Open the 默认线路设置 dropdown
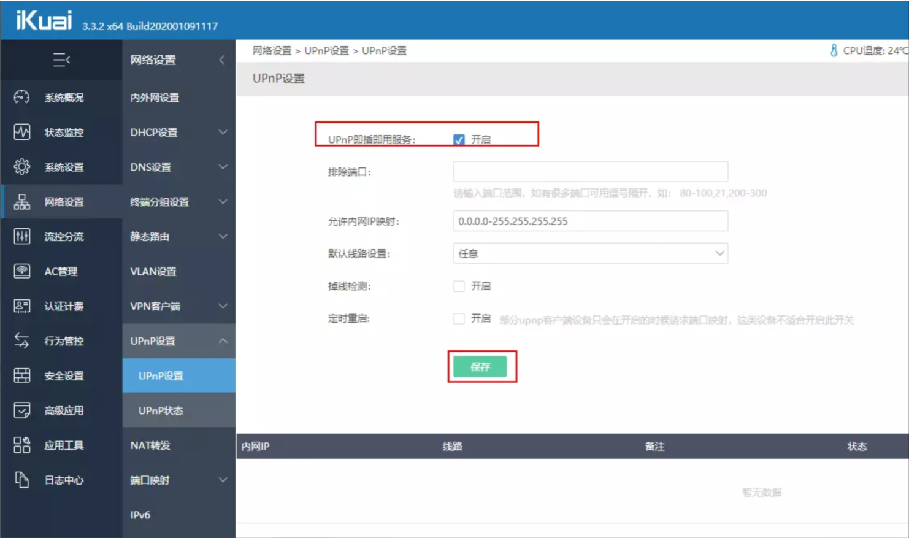 [x=591, y=253]
